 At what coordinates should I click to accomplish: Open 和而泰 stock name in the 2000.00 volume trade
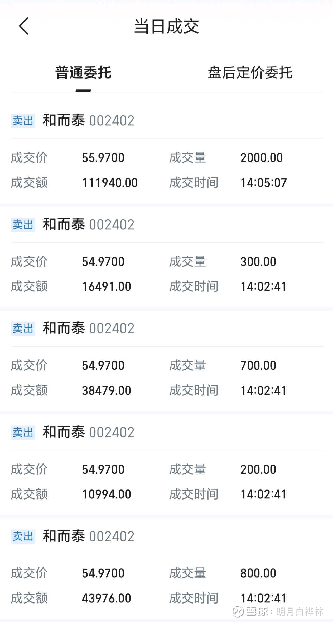tap(64, 121)
